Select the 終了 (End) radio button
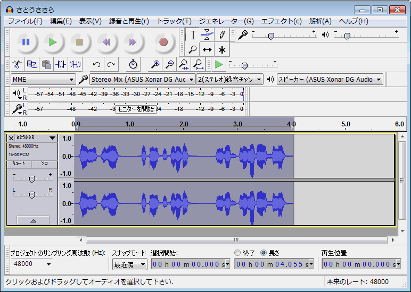Screen dimensions: 411x292 237,253
